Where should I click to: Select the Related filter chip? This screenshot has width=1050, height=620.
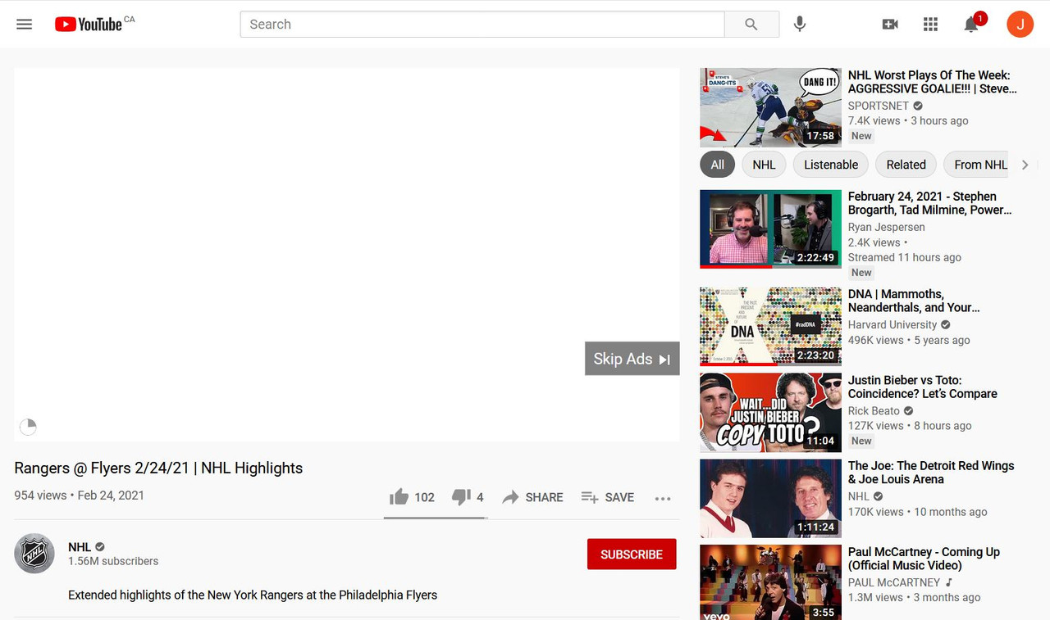[906, 165]
